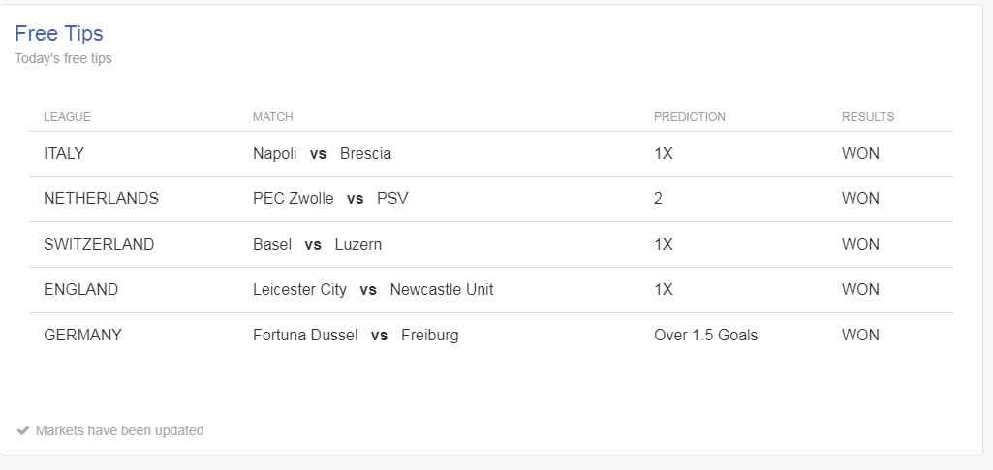This screenshot has width=993, height=470.
Task: Click the GERMANY league label
Action: 83,336
